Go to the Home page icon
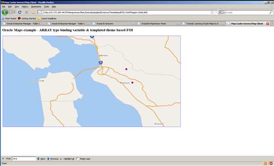The width and height of the screenshot is (274, 166). (33, 12)
